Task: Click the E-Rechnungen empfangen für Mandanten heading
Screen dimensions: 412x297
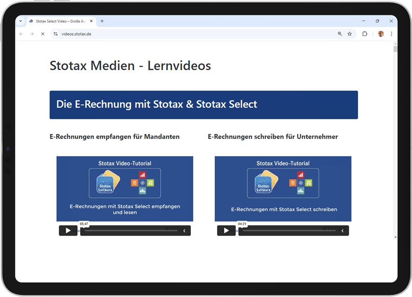Action: click(114, 136)
